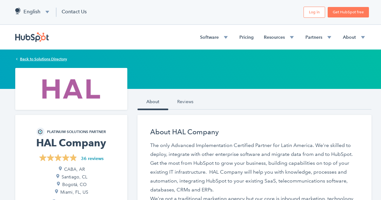Click the Get HubSpot free button
The width and height of the screenshot is (381, 200).
point(348,12)
